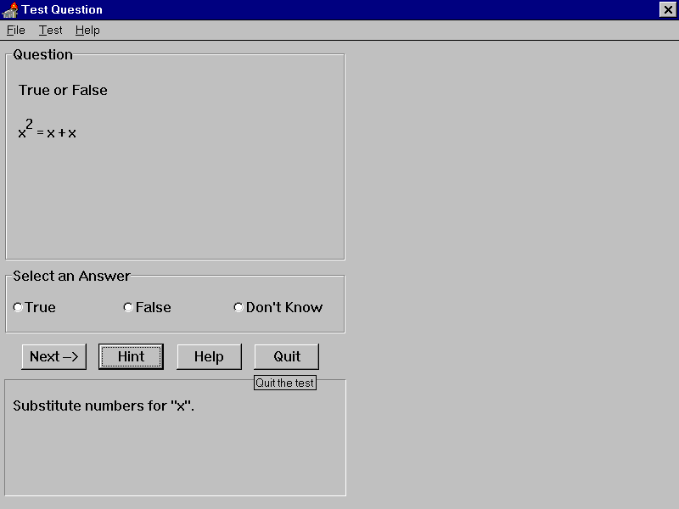The width and height of the screenshot is (679, 509).
Task: Click the 'Question' group box label
Action: [x=43, y=54]
